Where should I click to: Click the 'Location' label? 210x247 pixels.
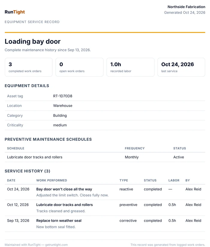point(14,106)
